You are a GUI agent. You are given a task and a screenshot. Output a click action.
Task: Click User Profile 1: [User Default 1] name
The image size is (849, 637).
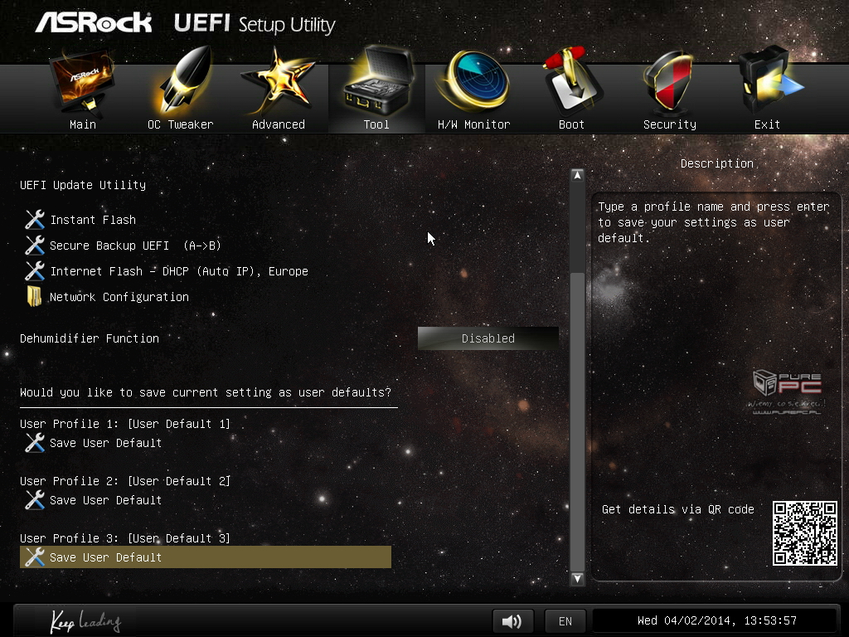pyautogui.click(x=125, y=424)
